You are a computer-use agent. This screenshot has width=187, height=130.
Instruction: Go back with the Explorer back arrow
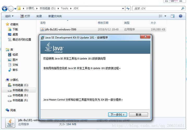(x=5, y=9)
